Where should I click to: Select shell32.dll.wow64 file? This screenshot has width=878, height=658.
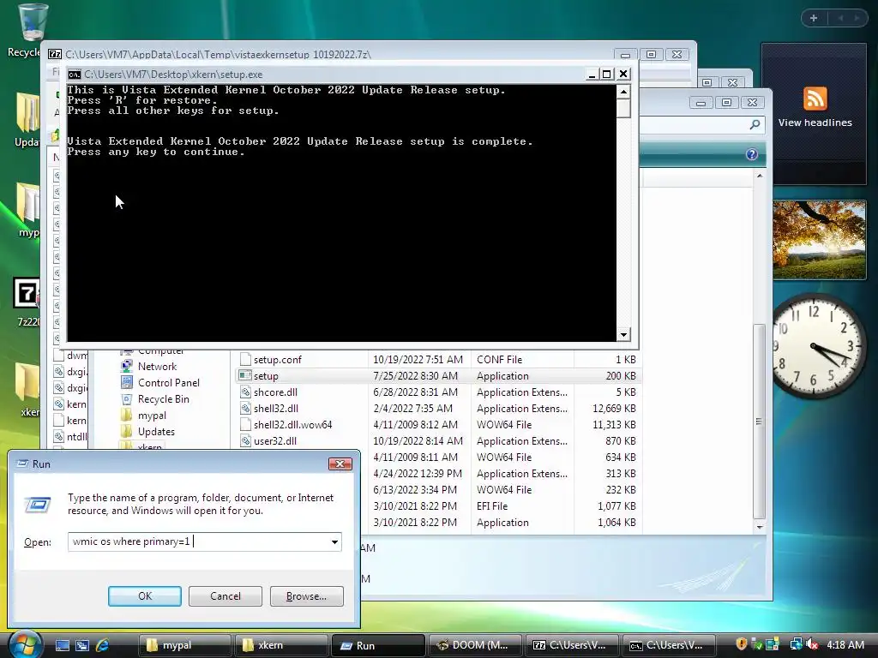pyautogui.click(x=293, y=425)
